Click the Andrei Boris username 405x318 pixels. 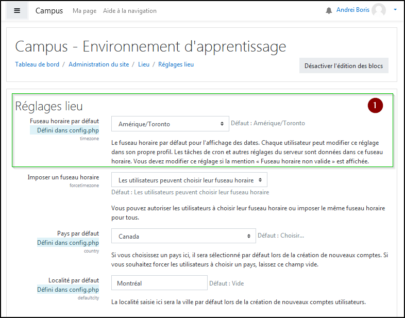coord(352,10)
